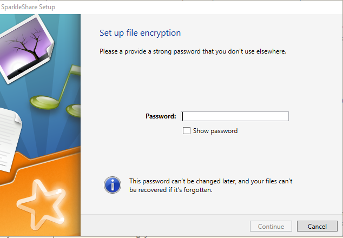The width and height of the screenshot is (343, 238).
Task: Focus the Password input field
Action: pos(235,116)
